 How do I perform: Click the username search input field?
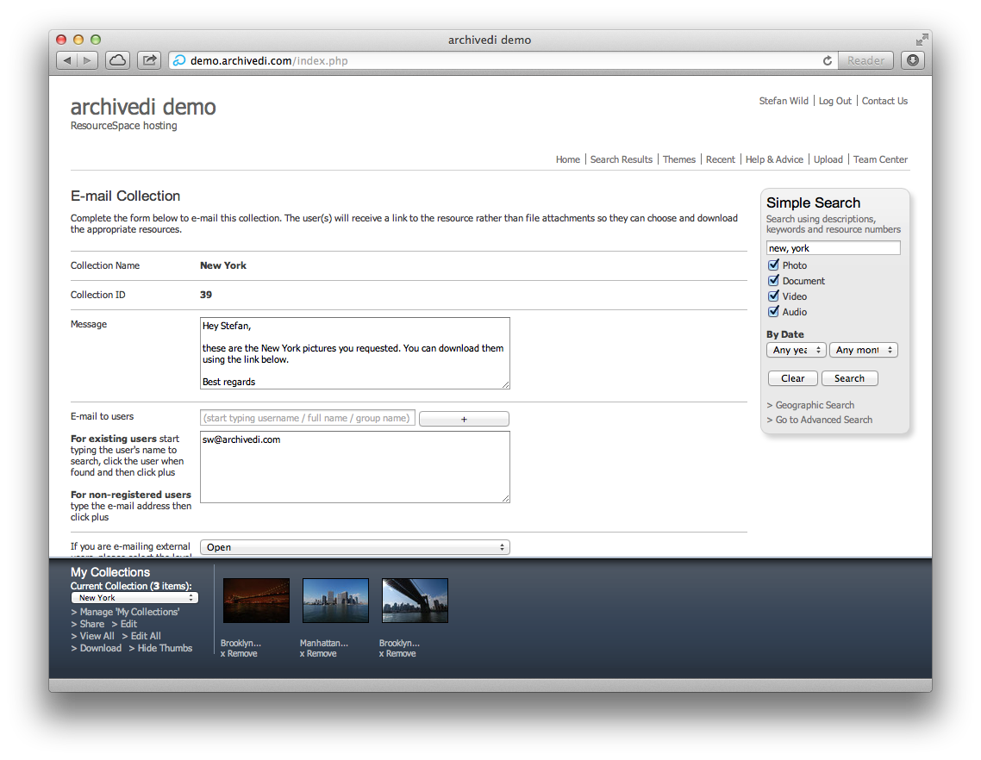click(307, 418)
